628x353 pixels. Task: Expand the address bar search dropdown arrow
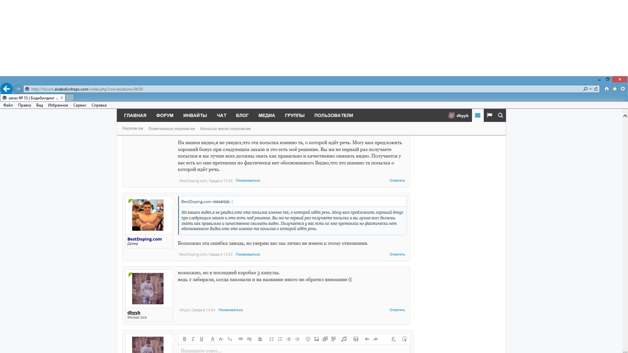pyautogui.click(x=590, y=89)
